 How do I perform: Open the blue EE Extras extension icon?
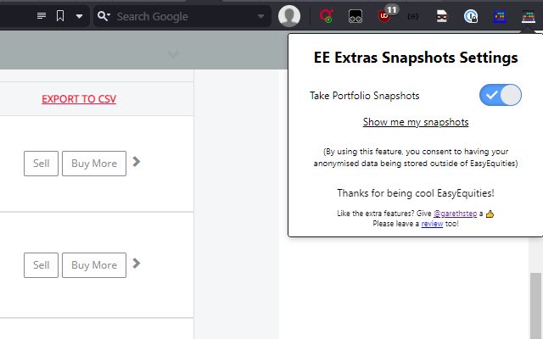[x=500, y=16]
